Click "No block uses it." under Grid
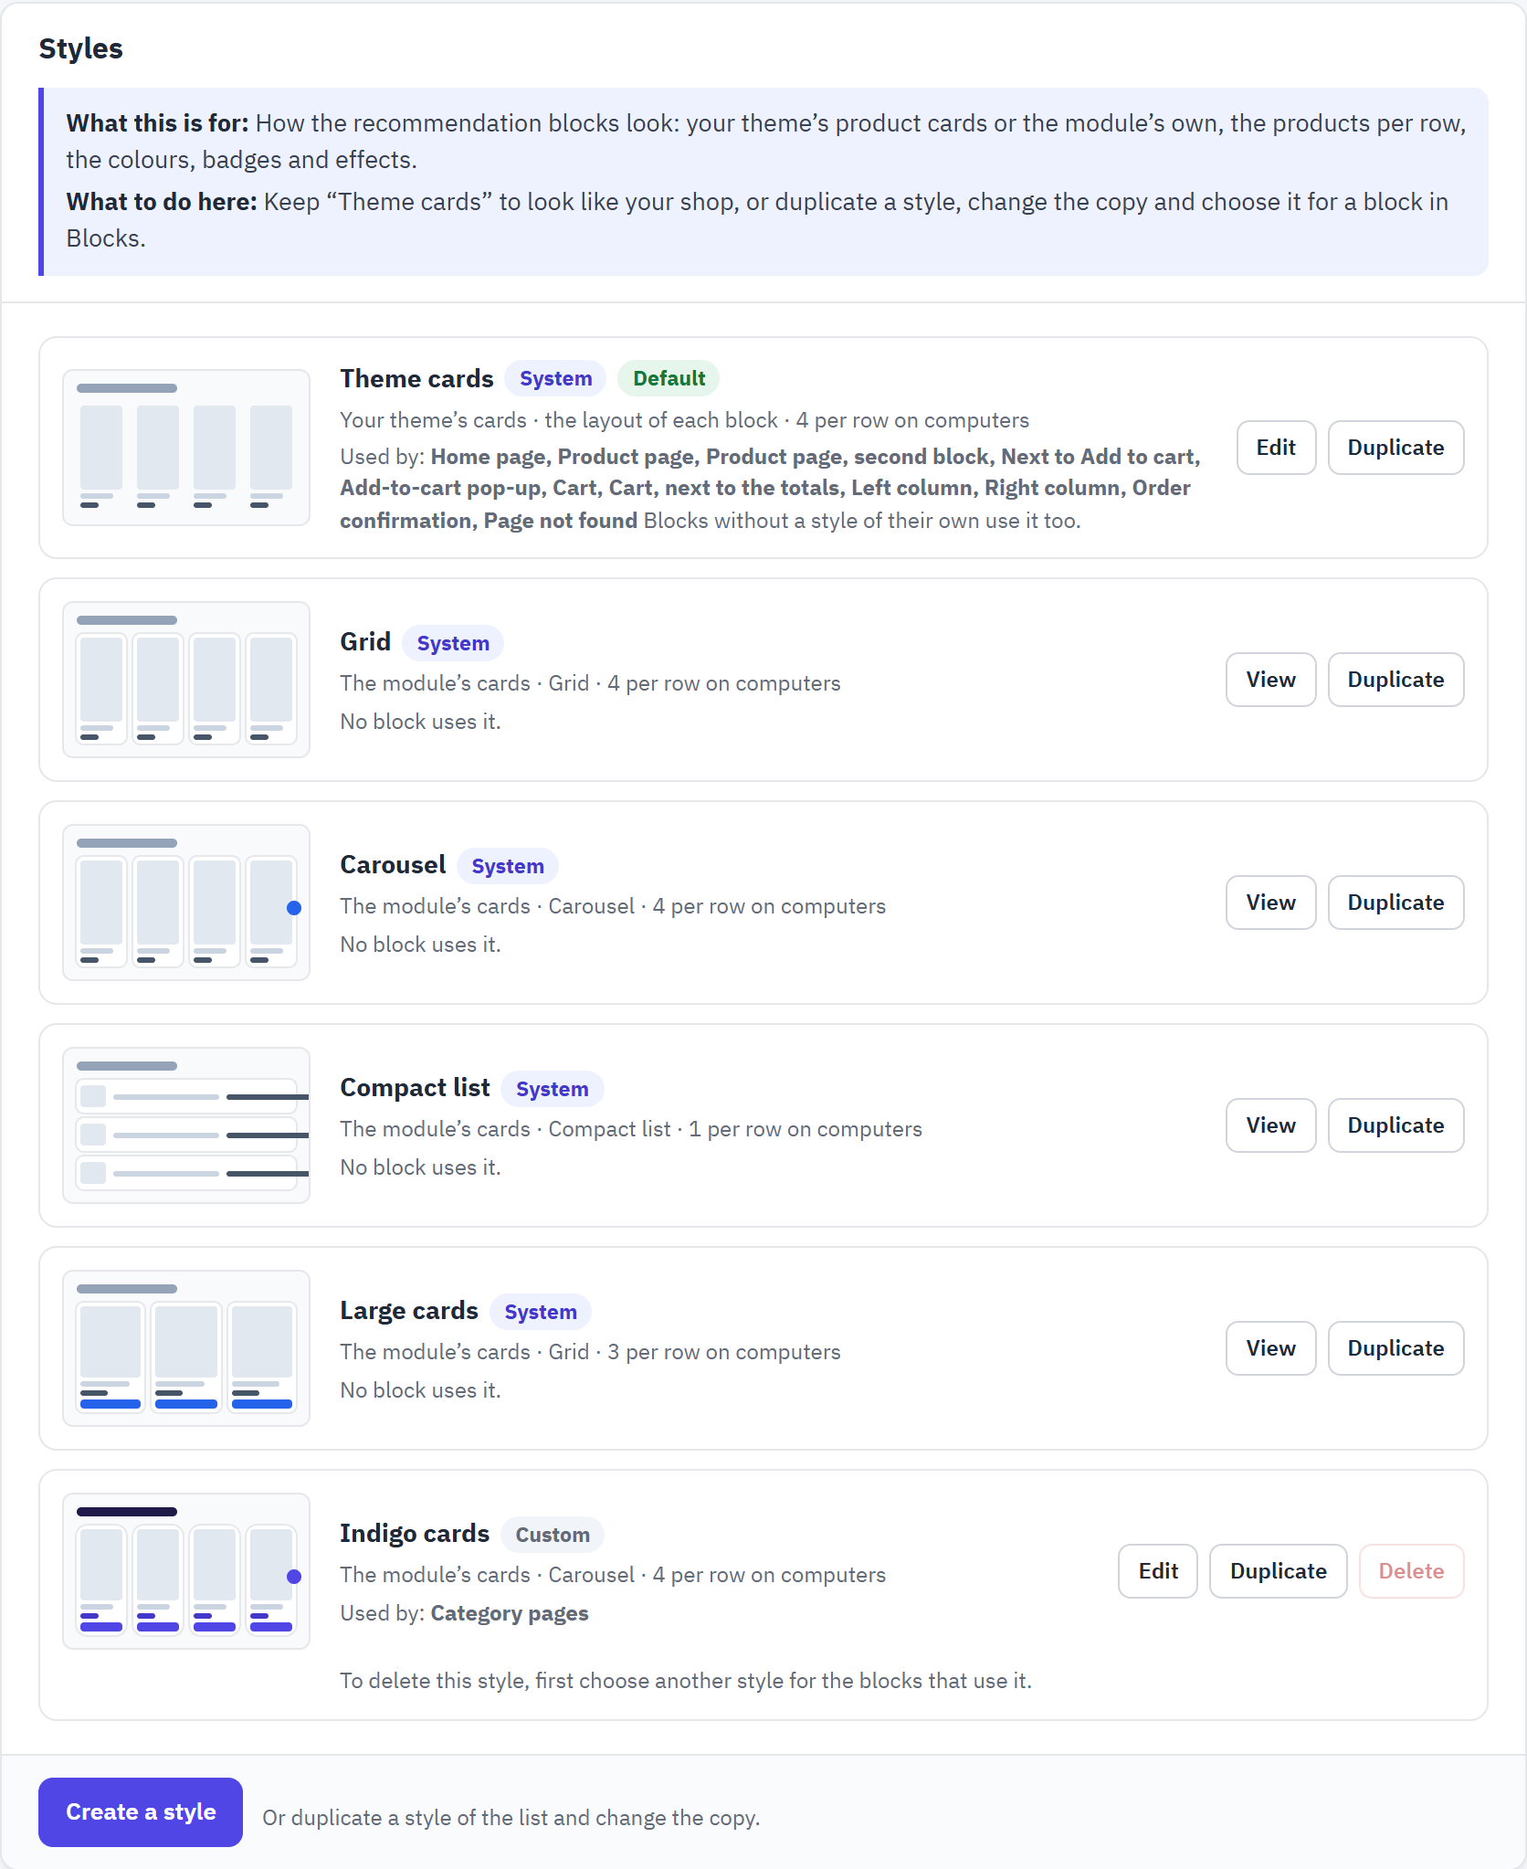 (x=420, y=722)
